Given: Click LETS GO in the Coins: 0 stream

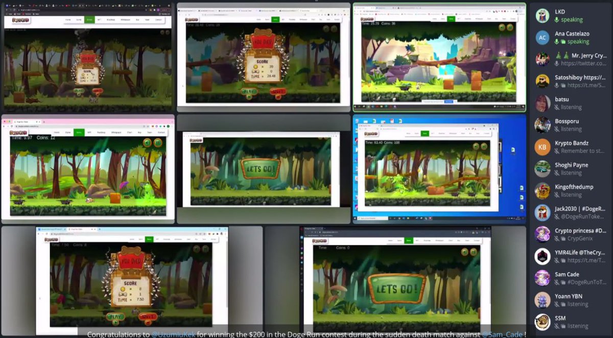Looking at the screenshot, I should coord(397,289).
